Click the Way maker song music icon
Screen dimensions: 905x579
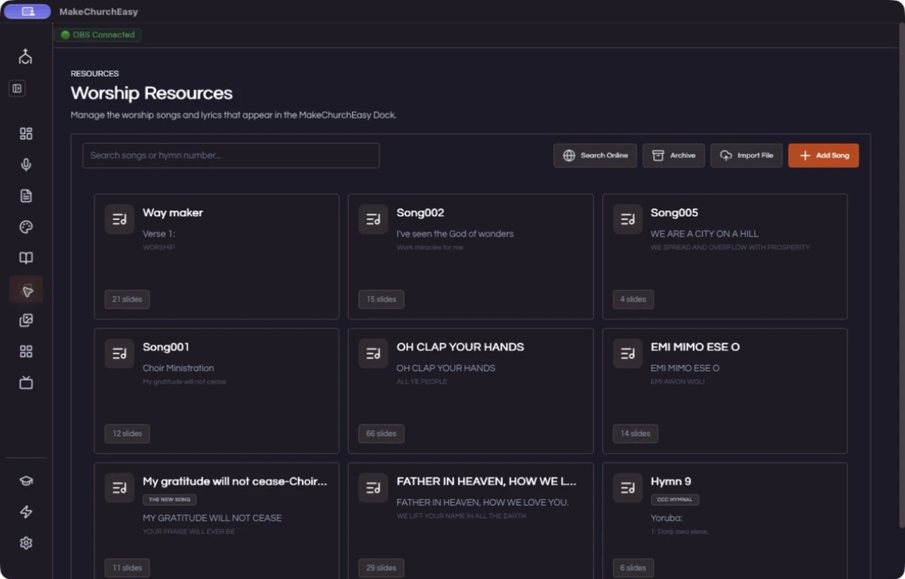pos(119,219)
